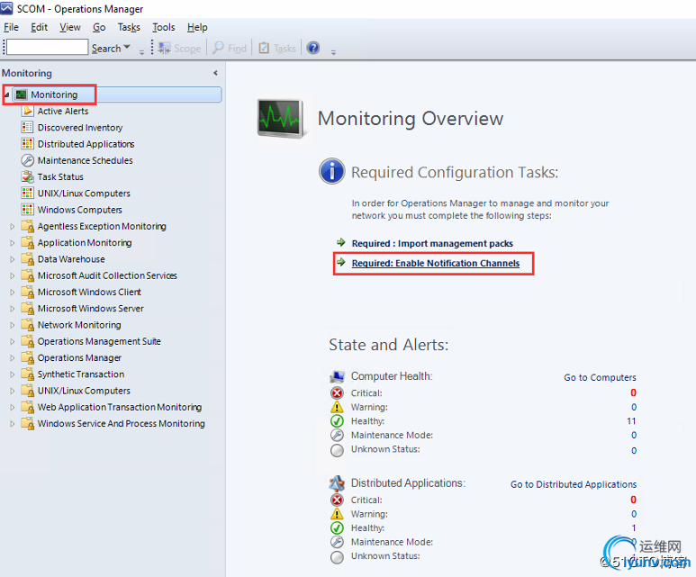Click the Discovered Inventory grid icon
The width and height of the screenshot is (696, 577).
coord(28,128)
